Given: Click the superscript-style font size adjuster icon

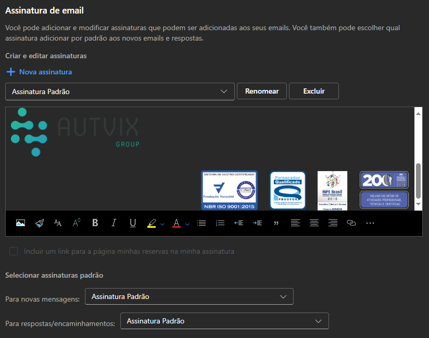Looking at the screenshot, I should tap(77, 223).
